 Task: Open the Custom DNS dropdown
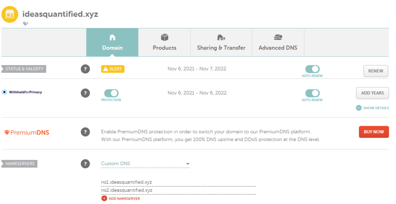(145, 164)
